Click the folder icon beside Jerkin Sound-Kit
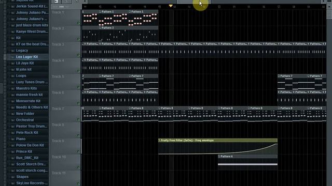 coord(12,7)
